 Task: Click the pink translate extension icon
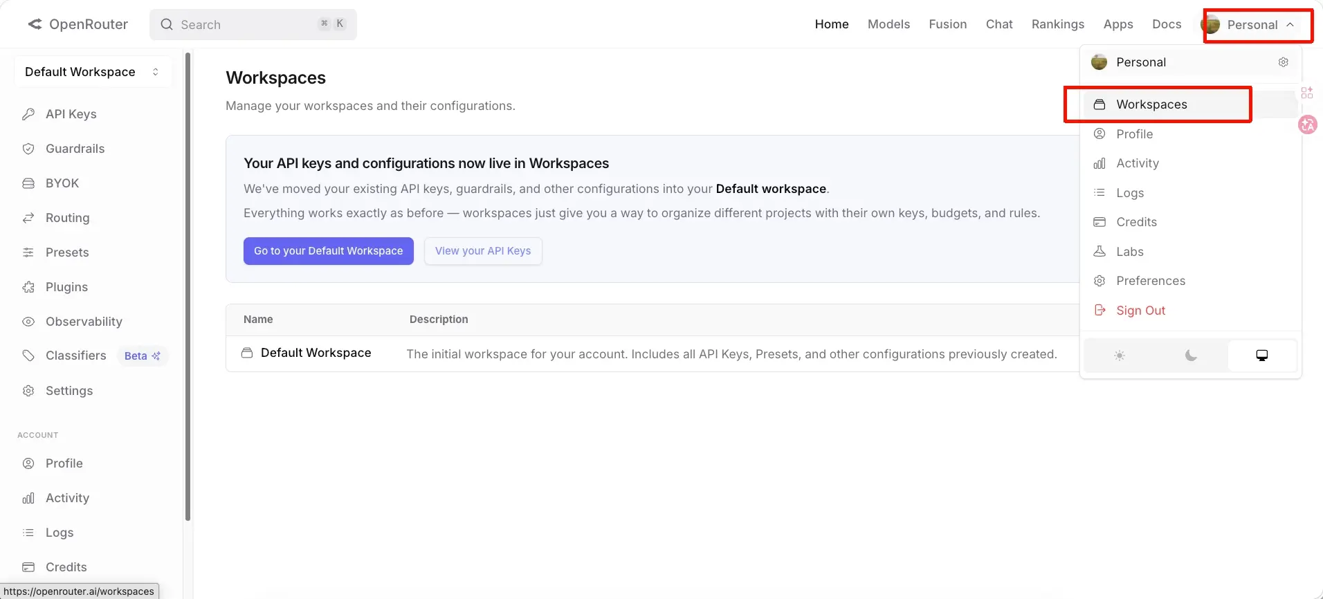[1308, 125]
